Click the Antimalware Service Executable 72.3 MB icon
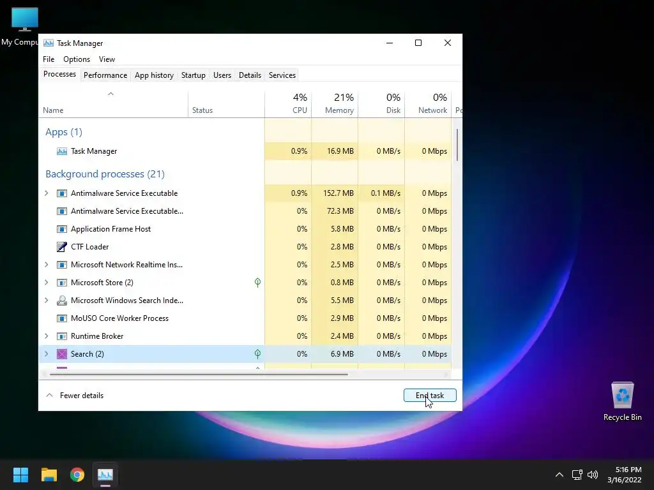The image size is (654, 490). tap(62, 211)
